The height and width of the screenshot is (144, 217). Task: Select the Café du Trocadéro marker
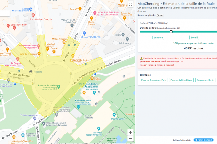point(39,54)
